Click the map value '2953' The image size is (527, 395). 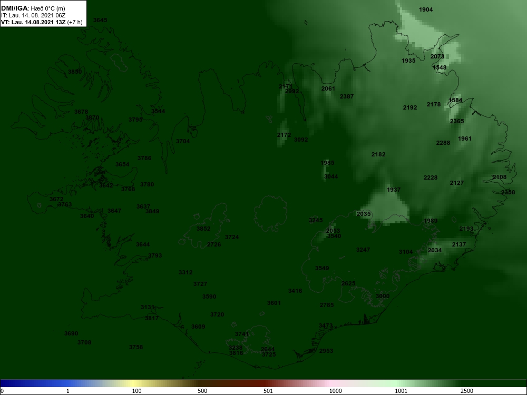click(326, 351)
